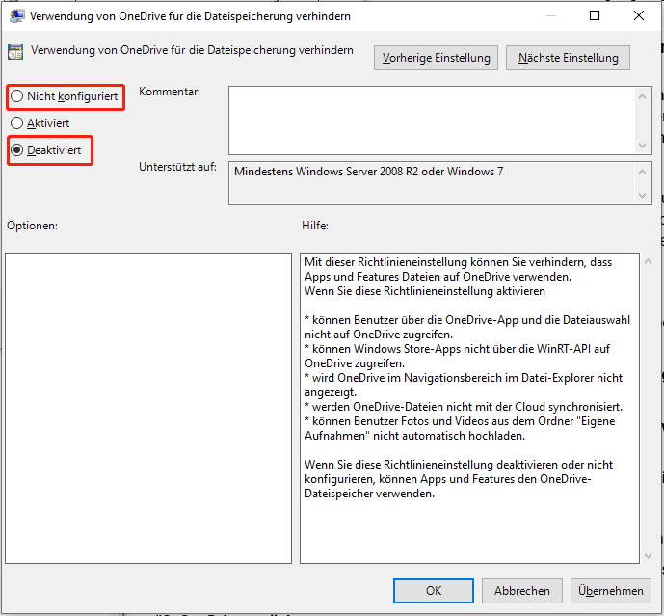Image resolution: width=664 pixels, height=616 pixels.
Task: Click the 'Unterstützt auf:' label
Action: click(x=177, y=167)
